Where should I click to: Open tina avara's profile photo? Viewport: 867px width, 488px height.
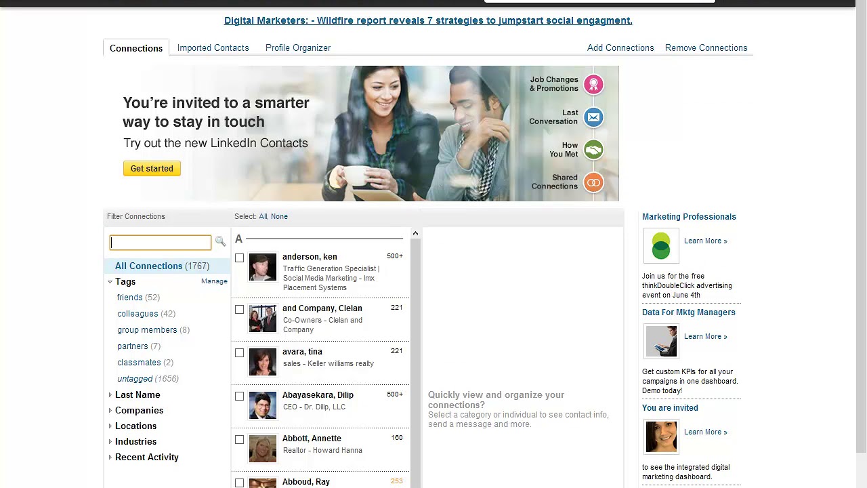(x=263, y=362)
